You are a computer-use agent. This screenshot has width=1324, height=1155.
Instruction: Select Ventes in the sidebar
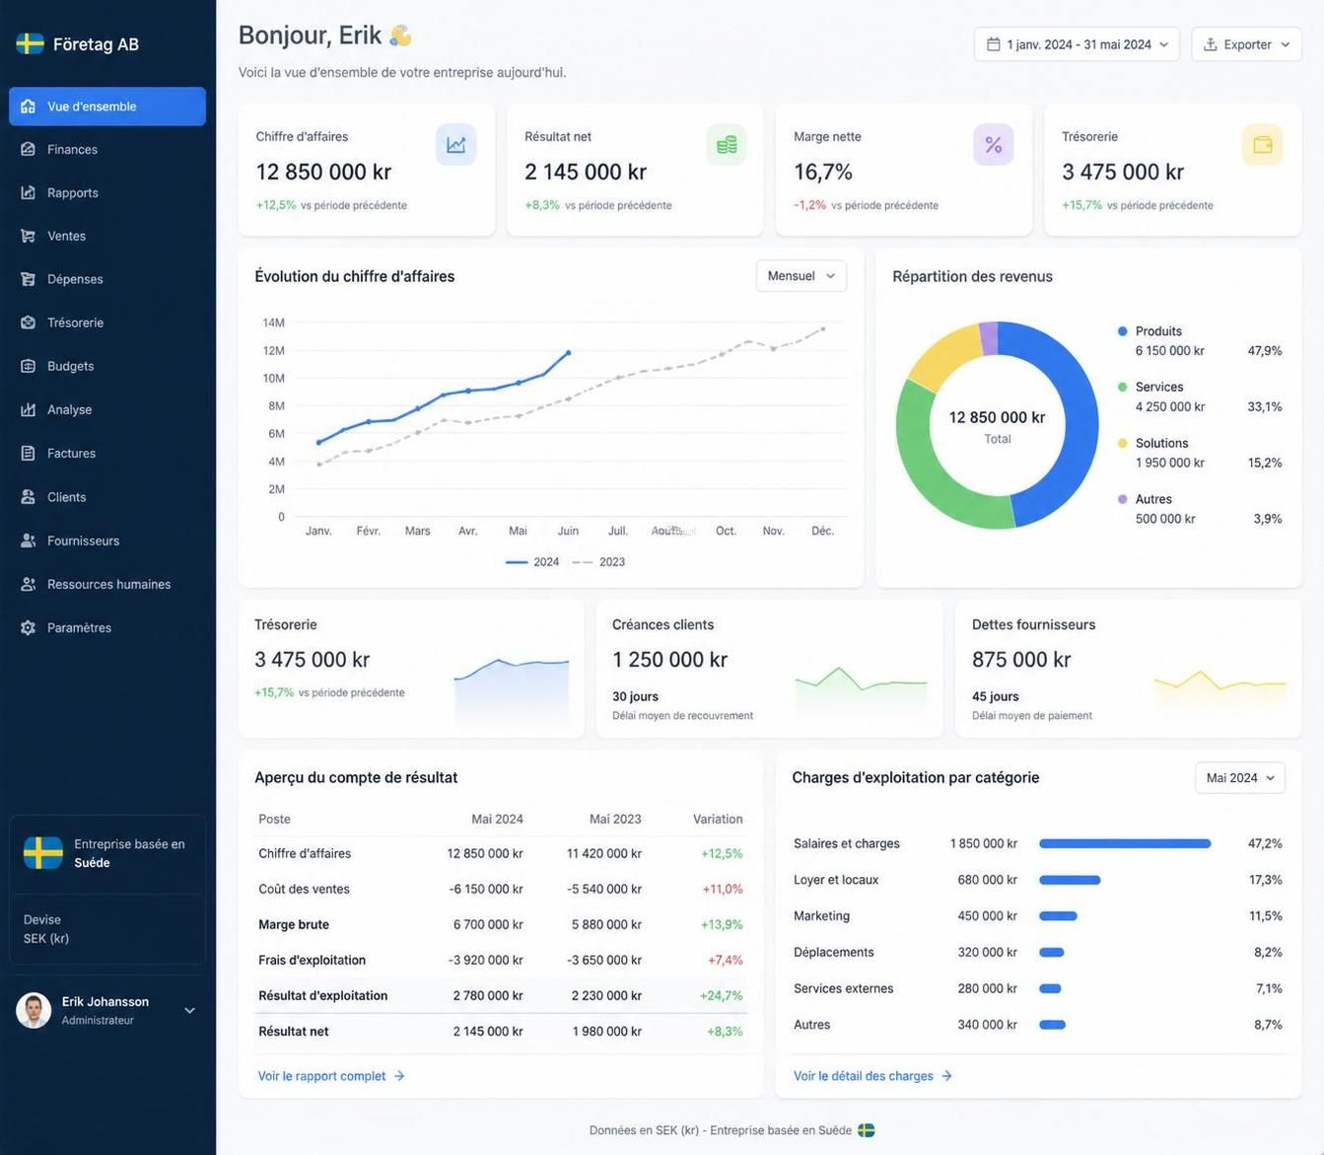(107, 237)
